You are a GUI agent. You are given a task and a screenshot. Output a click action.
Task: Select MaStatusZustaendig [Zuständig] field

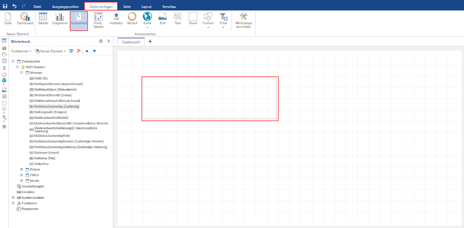click(55, 106)
